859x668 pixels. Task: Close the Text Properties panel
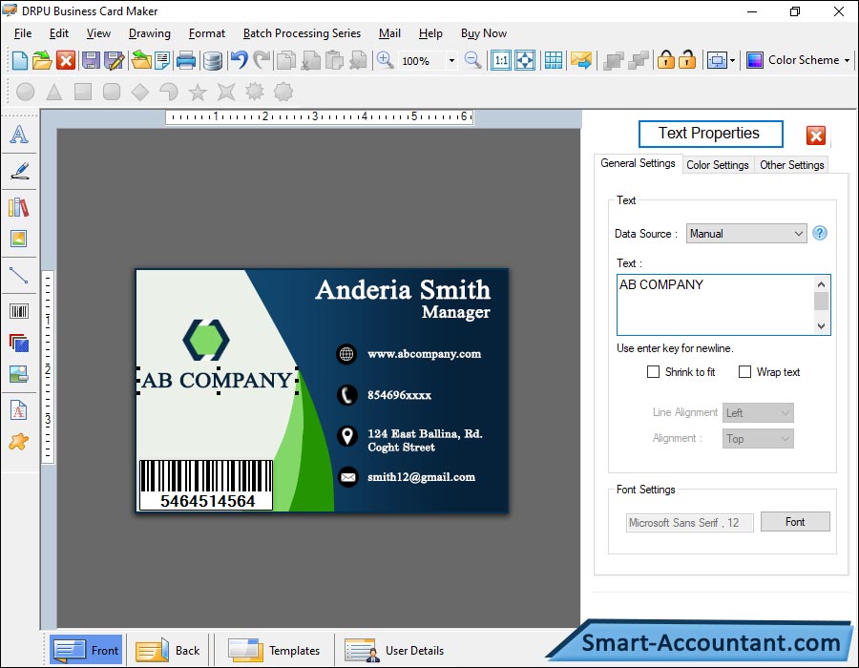point(816,136)
